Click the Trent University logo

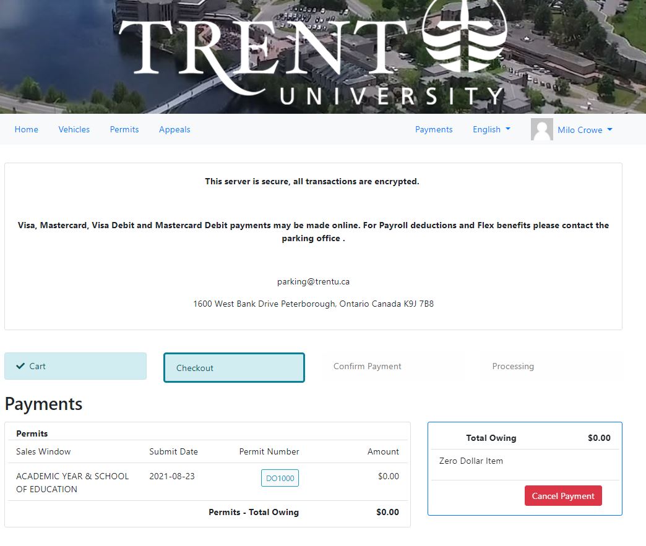coord(312,56)
